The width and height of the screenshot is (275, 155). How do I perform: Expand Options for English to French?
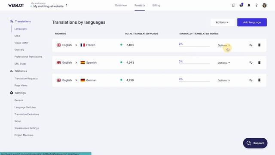coord(224,45)
